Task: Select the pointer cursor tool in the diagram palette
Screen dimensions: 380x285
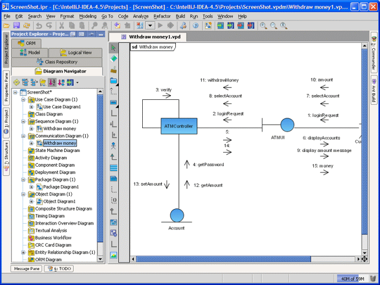Action: [113, 48]
